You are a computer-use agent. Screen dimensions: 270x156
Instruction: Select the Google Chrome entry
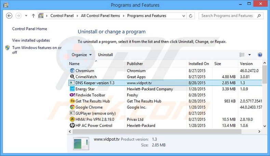pos(89,107)
